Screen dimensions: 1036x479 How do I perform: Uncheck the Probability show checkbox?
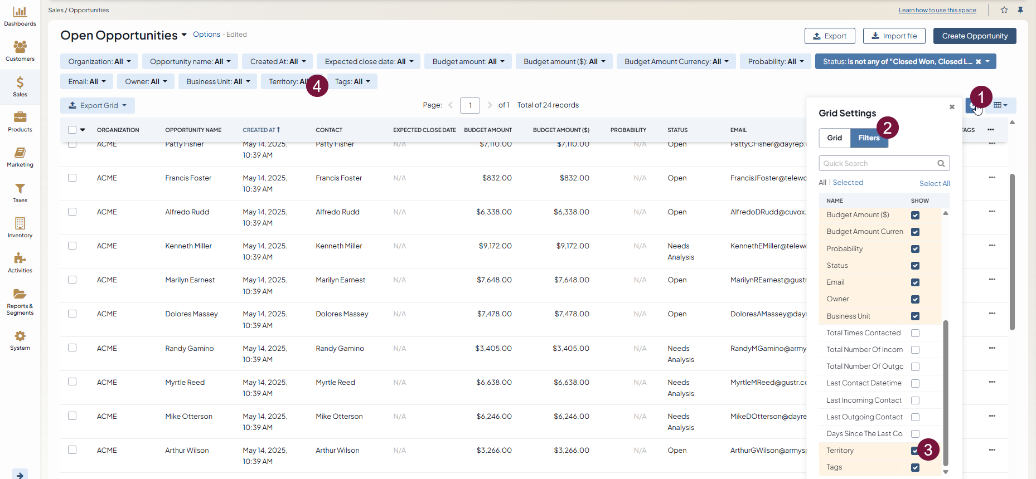coord(915,249)
